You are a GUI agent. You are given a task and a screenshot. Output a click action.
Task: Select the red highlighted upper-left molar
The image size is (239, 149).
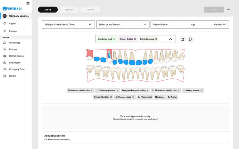[90, 52]
